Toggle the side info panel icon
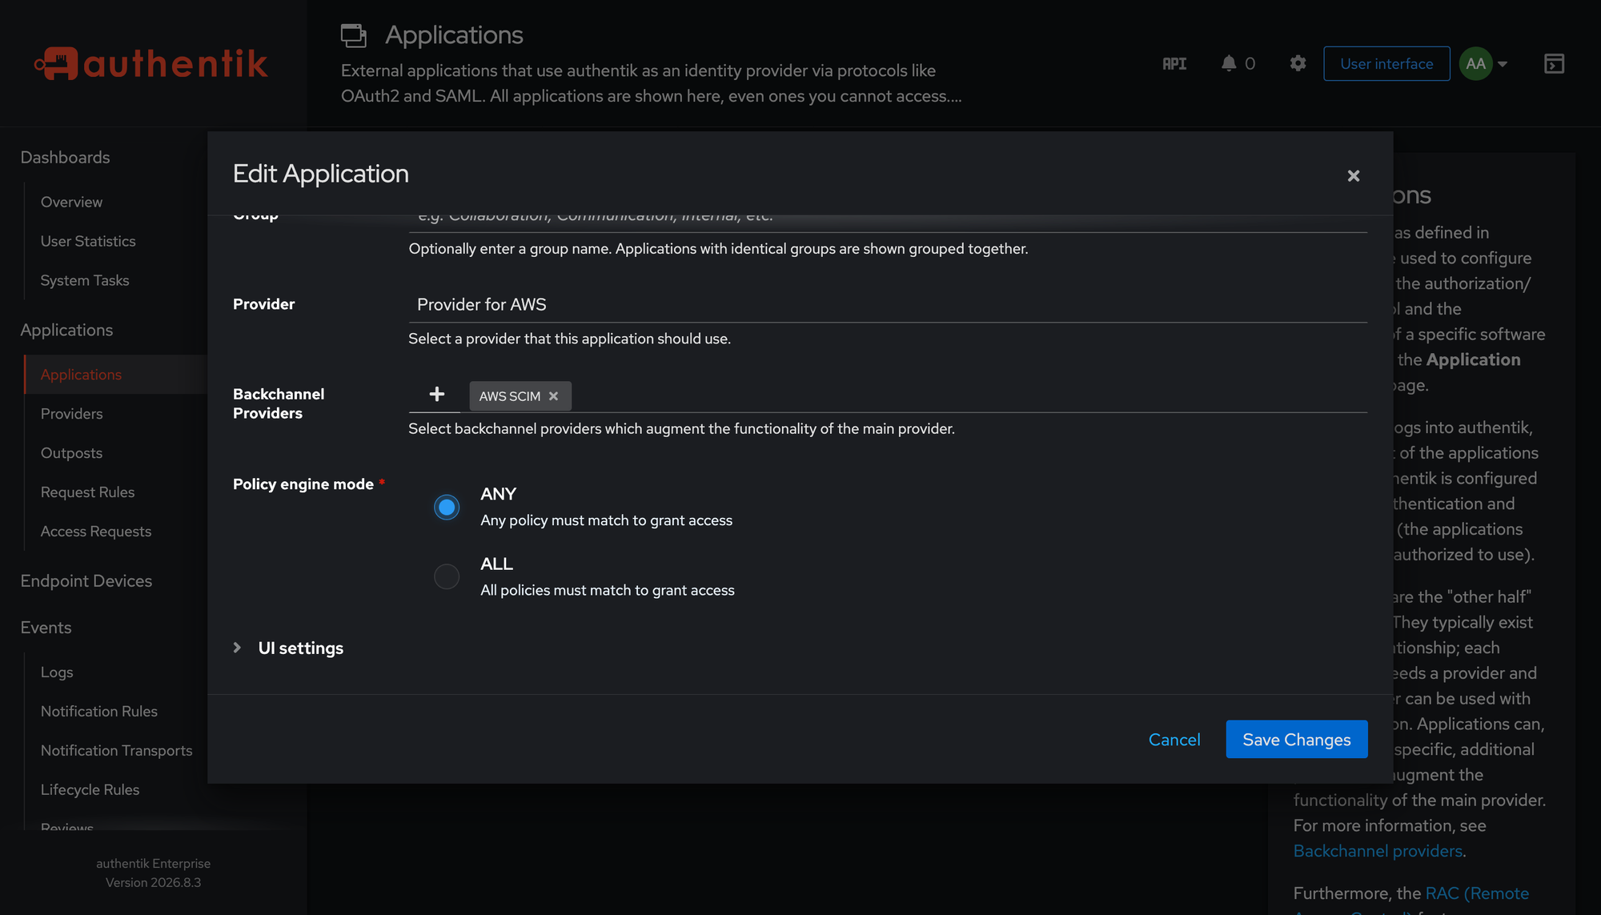The width and height of the screenshot is (1601, 915). pyautogui.click(x=1554, y=64)
